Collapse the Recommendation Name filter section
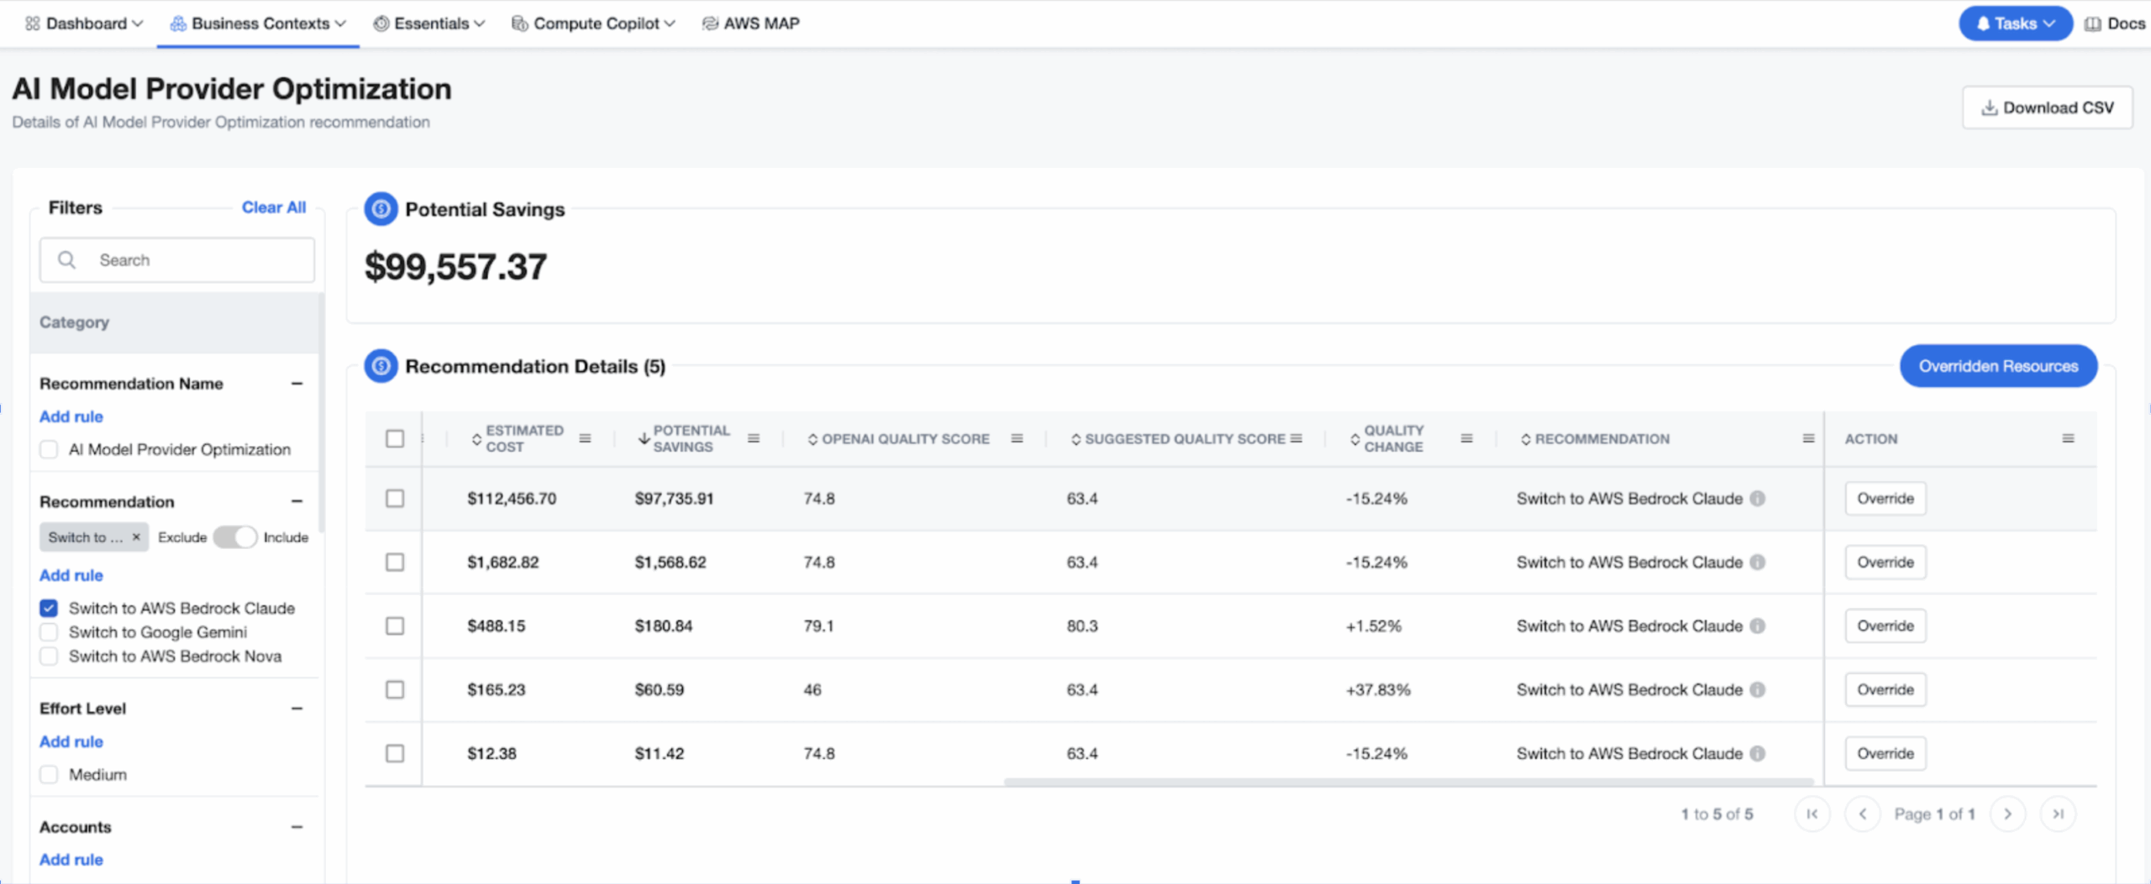The width and height of the screenshot is (2151, 884). click(x=297, y=384)
